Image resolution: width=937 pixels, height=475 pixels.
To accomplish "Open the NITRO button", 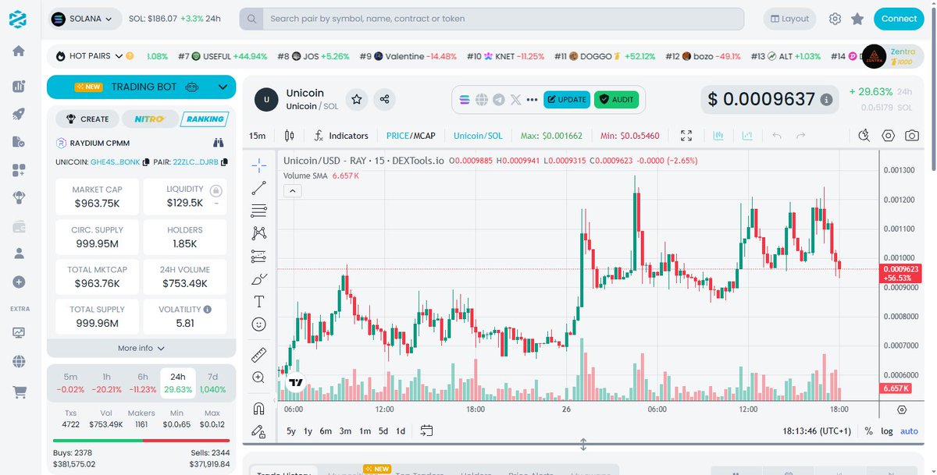I will 148,119.
